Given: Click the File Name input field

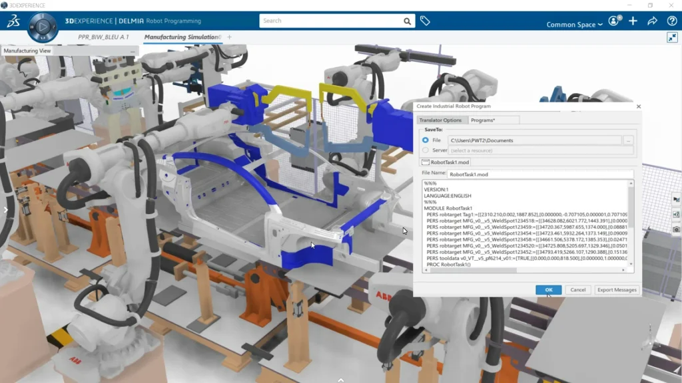Looking at the screenshot, I should tap(539, 174).
